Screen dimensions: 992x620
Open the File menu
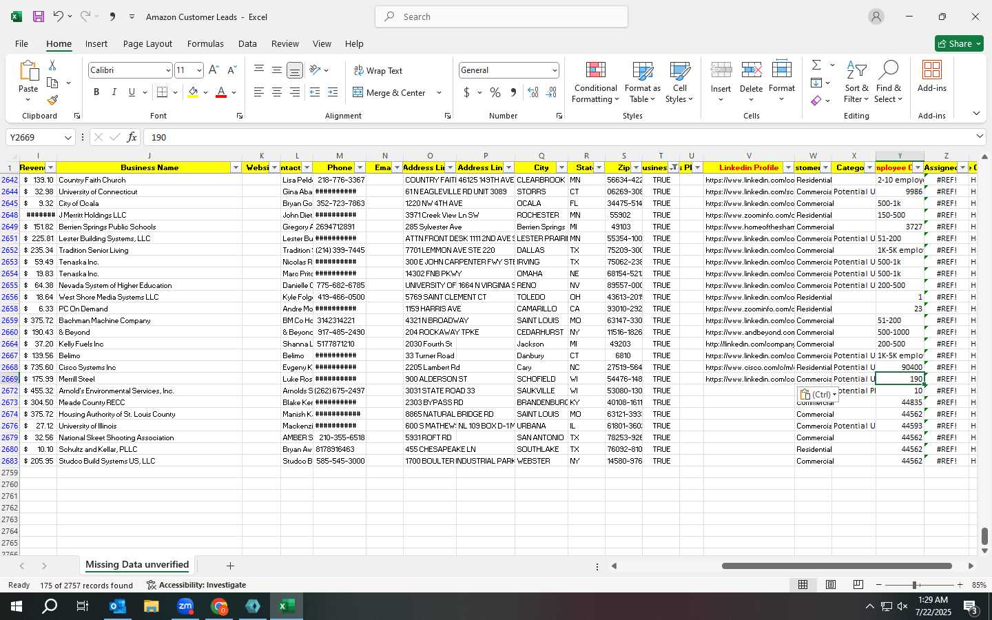pyautogui.click(x=21, y=43)
